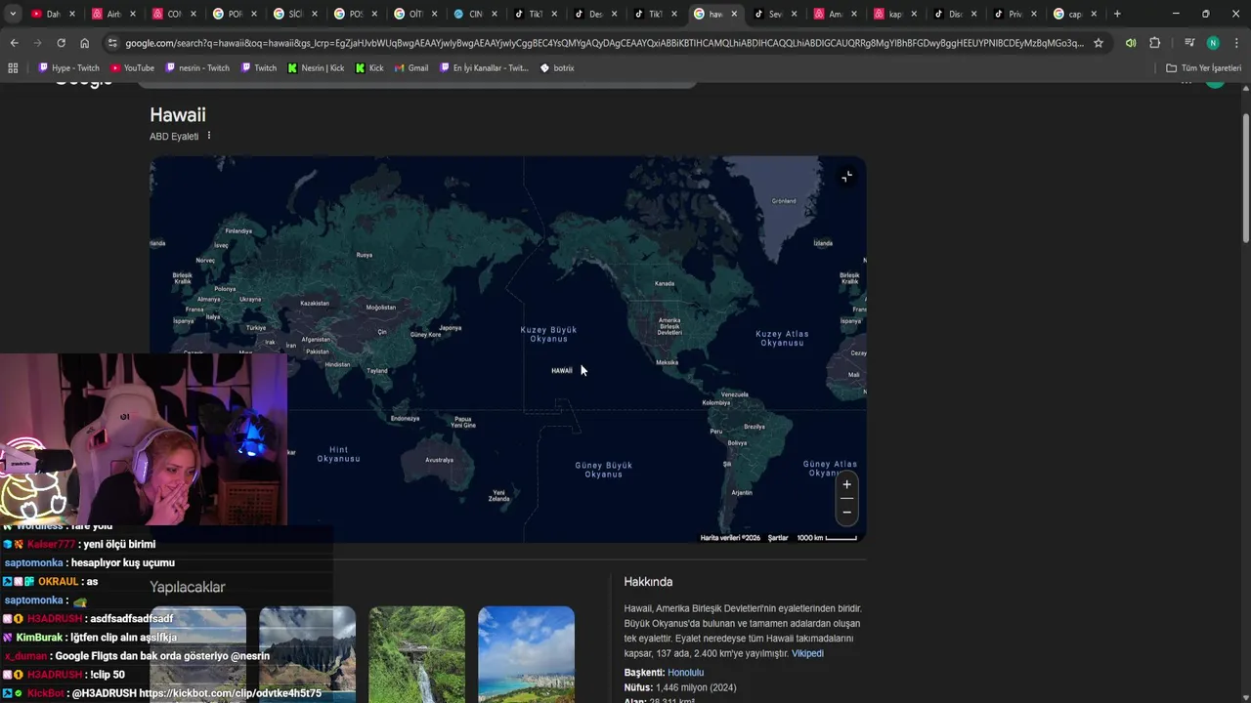Image resolution: width=1251 pixels, height=703 pixels.
Task: Click the Avustralya label on the map
Action: coord(440,460)
